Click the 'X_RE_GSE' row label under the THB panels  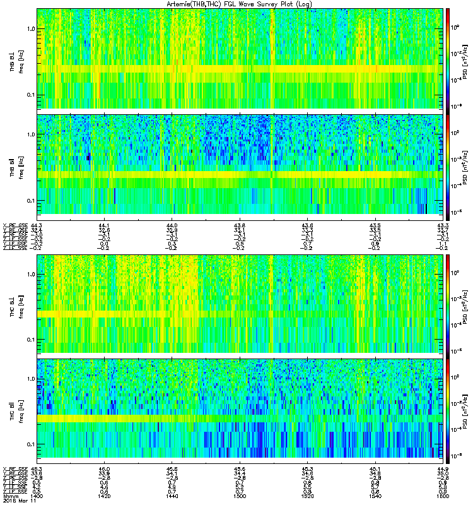click(x=15, y=225)
